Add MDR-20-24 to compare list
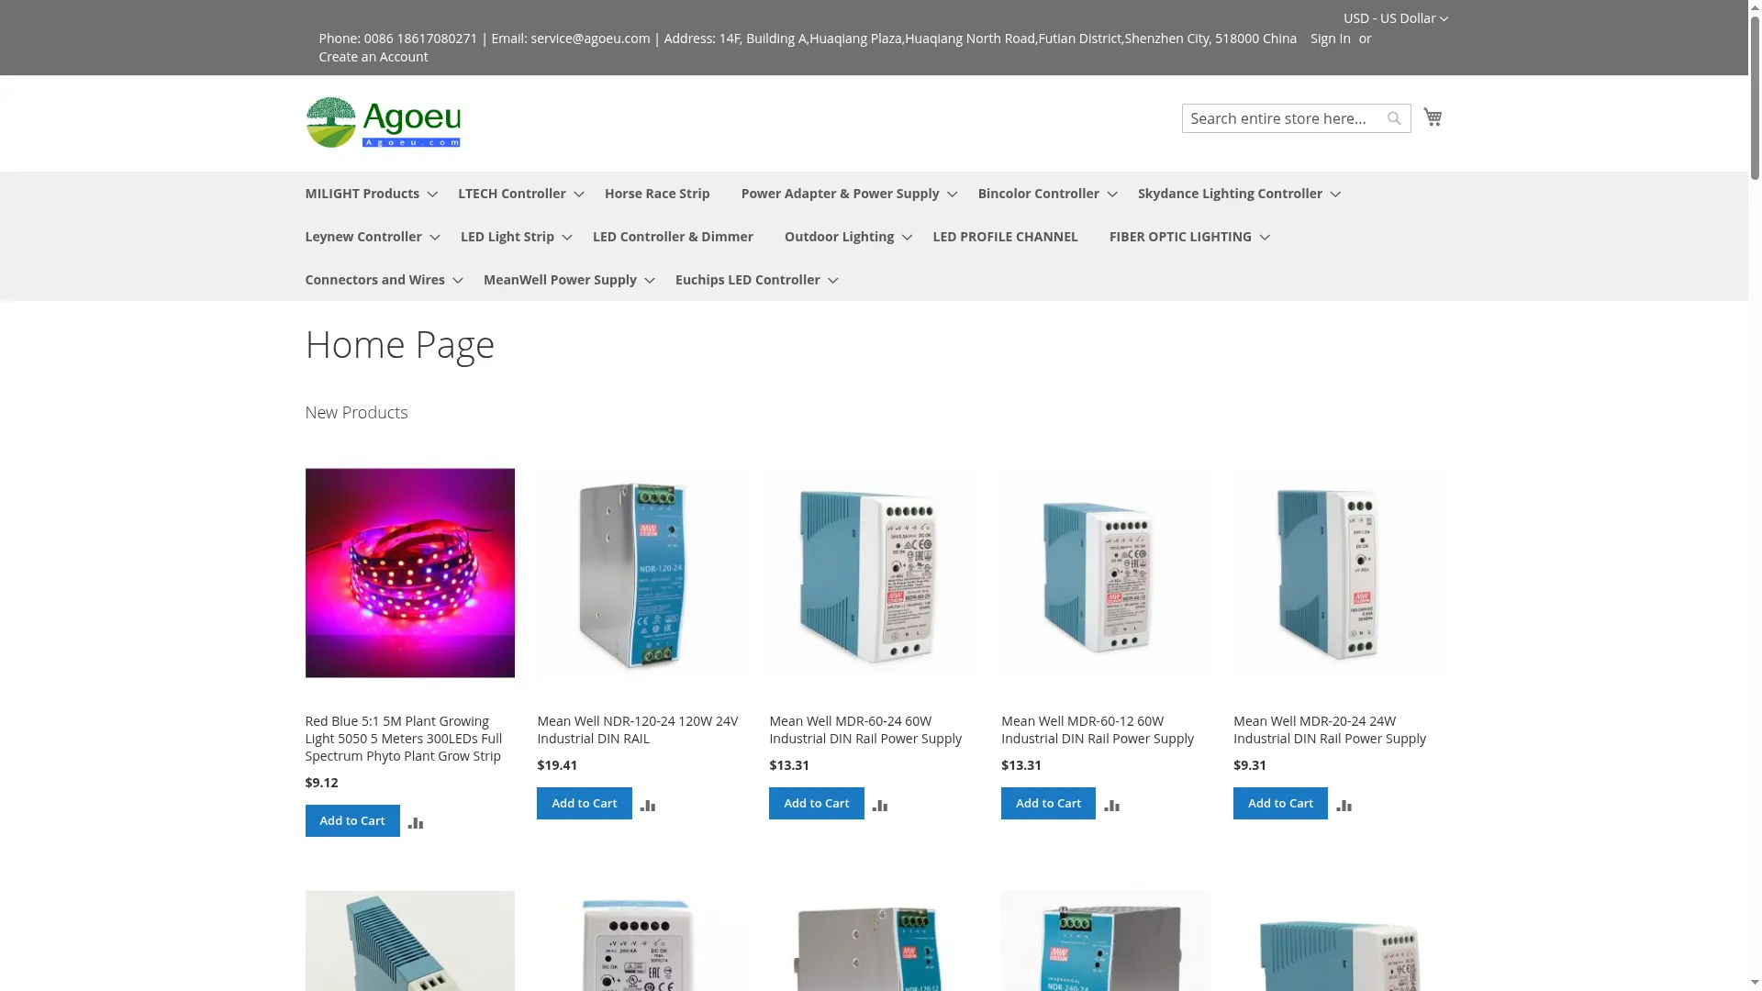Viewport: 1762px width, 991px height. click(x=1344, y=806)
